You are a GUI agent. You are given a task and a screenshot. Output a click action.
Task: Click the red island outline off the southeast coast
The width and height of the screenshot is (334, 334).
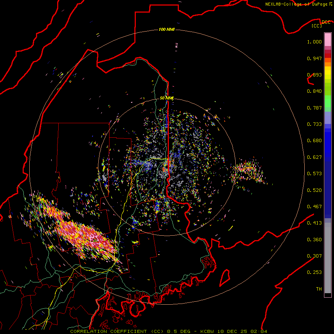pos(225,278)
